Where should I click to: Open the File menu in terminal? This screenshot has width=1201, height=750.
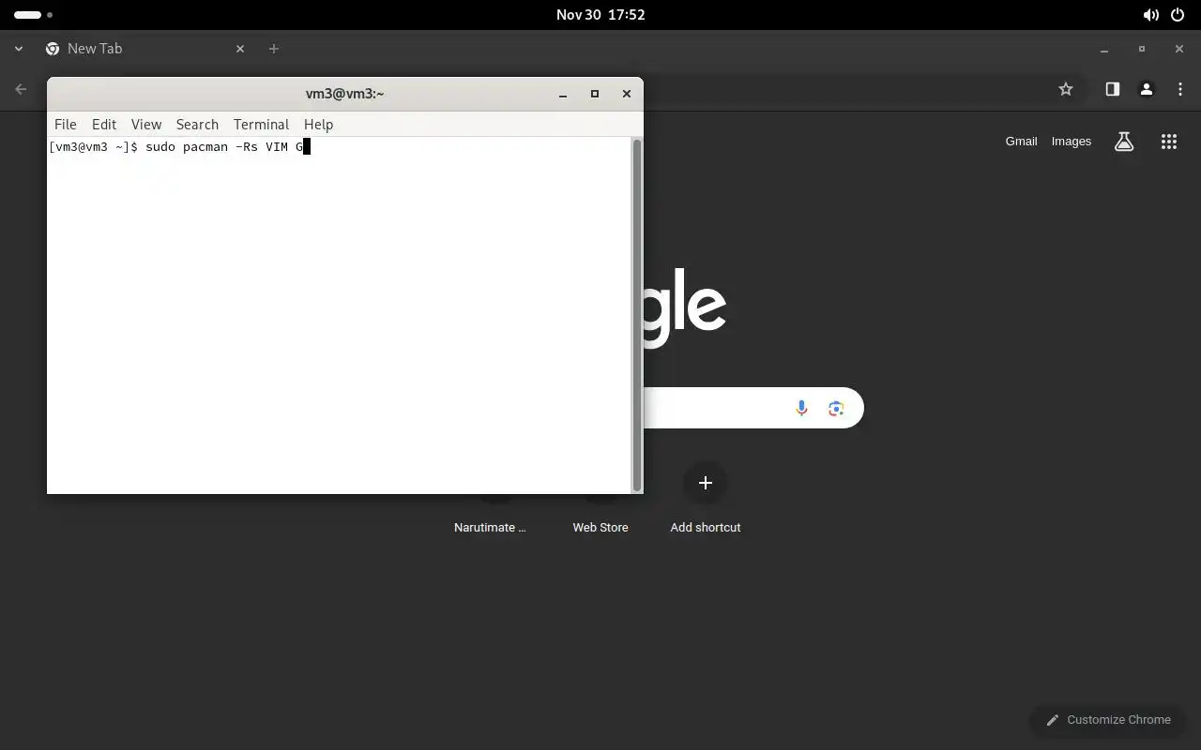pos(65,124)
